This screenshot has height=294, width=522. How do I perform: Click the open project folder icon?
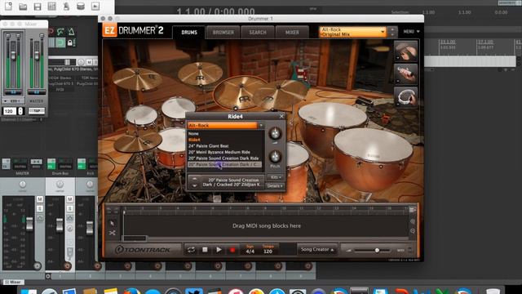click(23, 6)
